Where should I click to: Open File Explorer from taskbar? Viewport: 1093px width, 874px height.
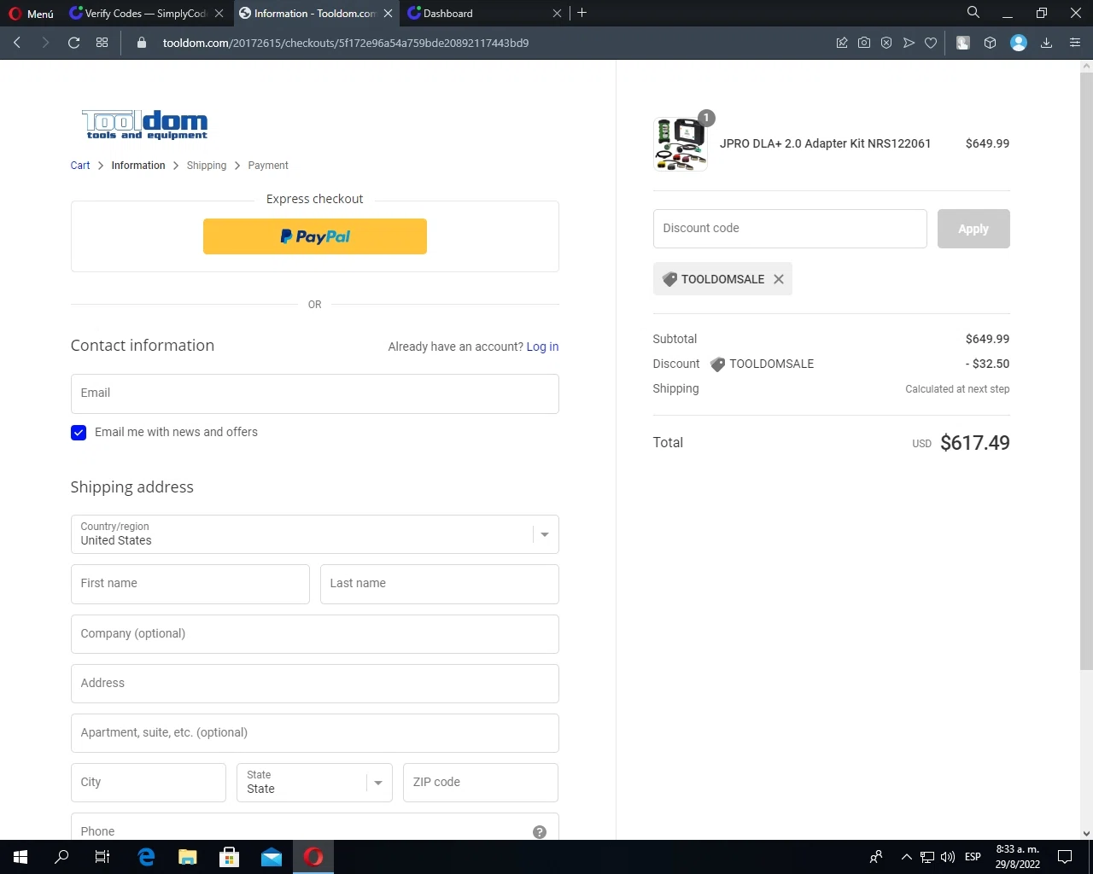tap(188, 857)
